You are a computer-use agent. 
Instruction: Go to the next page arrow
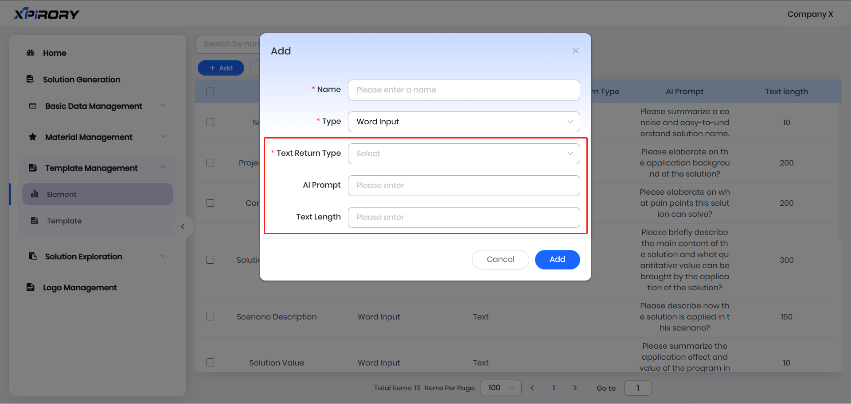tap(575, 388)
